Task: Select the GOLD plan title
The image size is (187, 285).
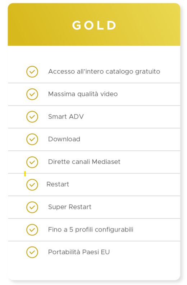Action: click(x=94, y=25)
